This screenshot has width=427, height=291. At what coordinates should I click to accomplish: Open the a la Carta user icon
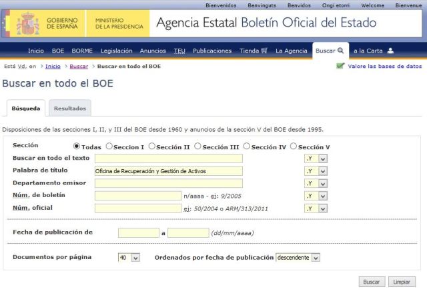pos(390,51)
